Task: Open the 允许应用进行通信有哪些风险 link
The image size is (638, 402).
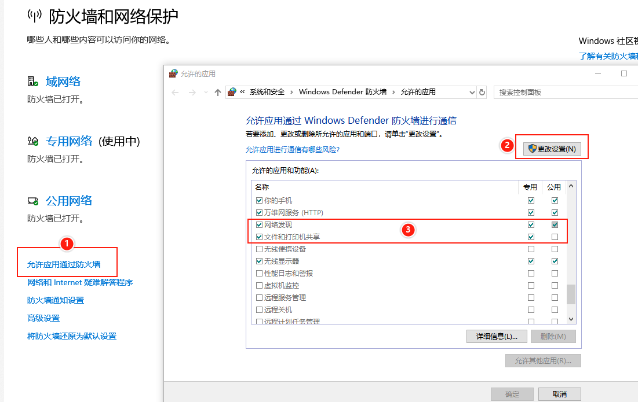Action: click(x=293, y=150)
